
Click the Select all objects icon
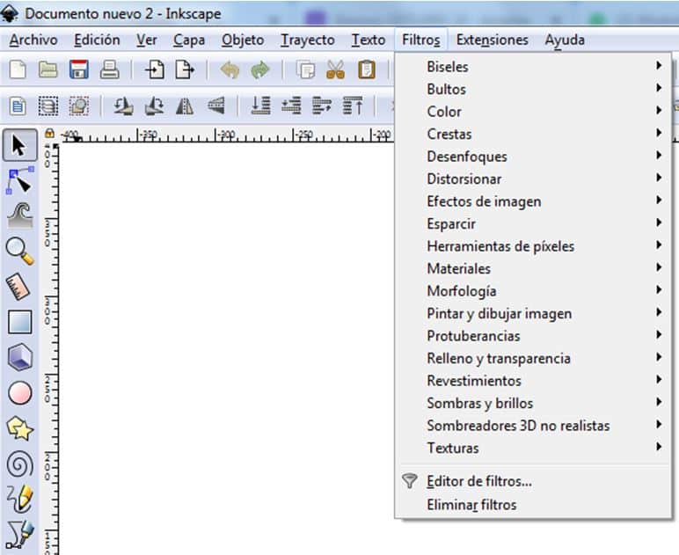[18, 106]
